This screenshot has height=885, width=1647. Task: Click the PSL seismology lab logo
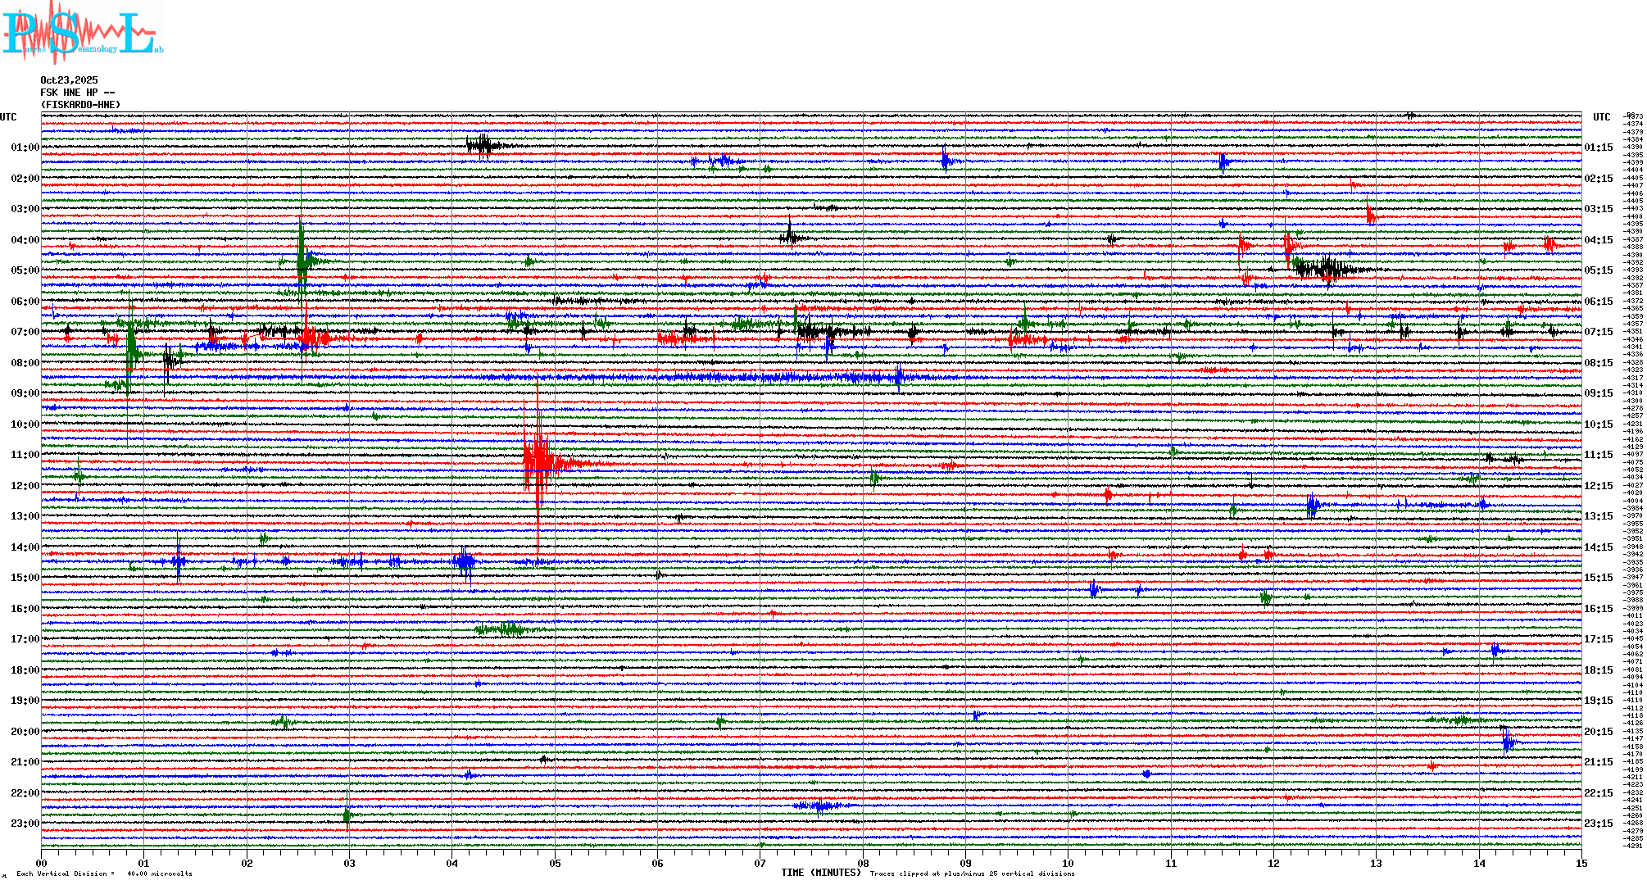click(x=82, y=33)
